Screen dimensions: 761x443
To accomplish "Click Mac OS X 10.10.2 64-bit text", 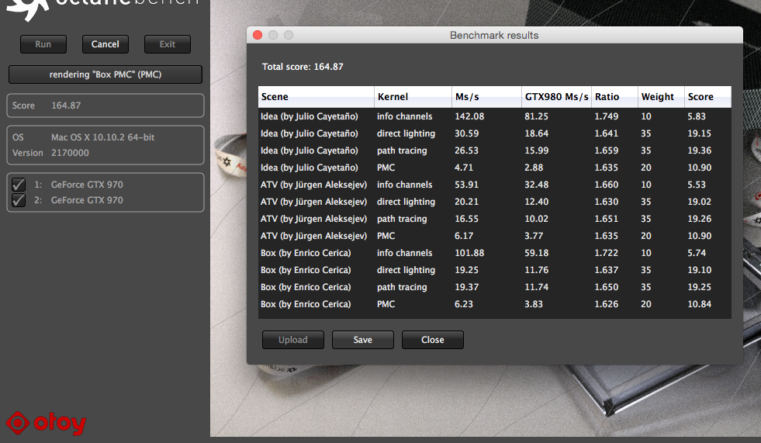I will (x=103, y=137).
